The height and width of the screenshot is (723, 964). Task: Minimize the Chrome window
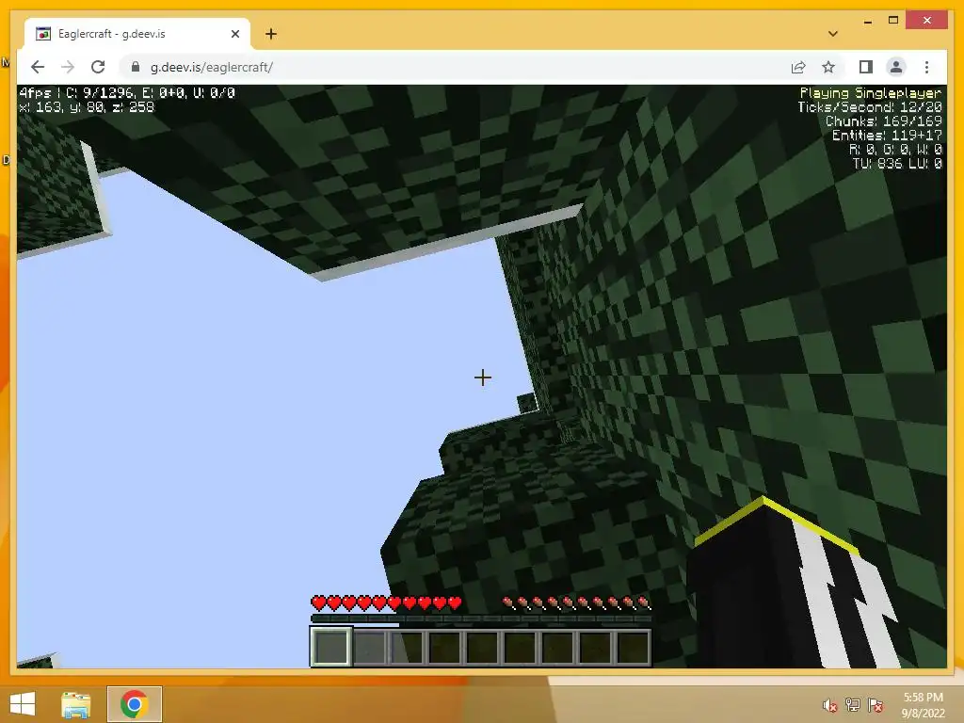867,21
